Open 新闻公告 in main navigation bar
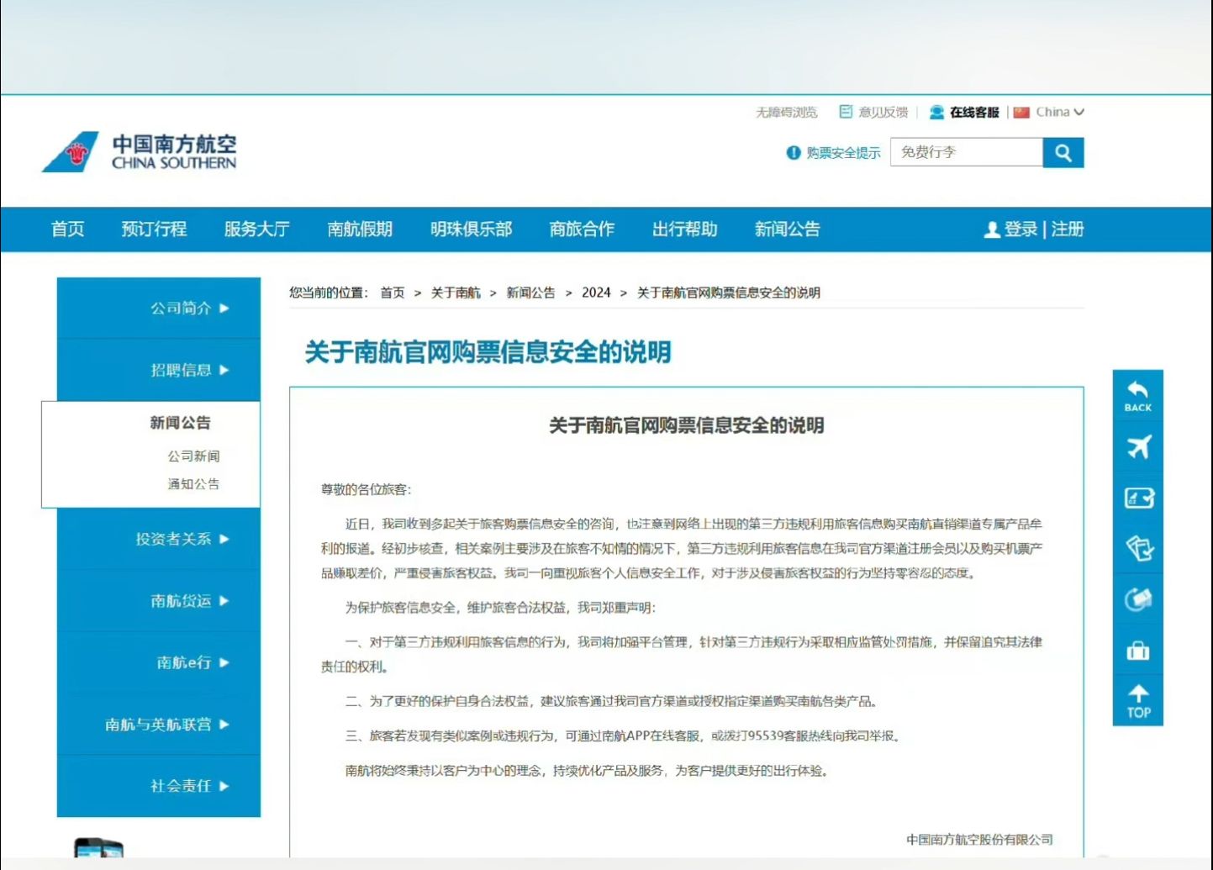This screenshot has height=870, width=1213. (787, 229)
